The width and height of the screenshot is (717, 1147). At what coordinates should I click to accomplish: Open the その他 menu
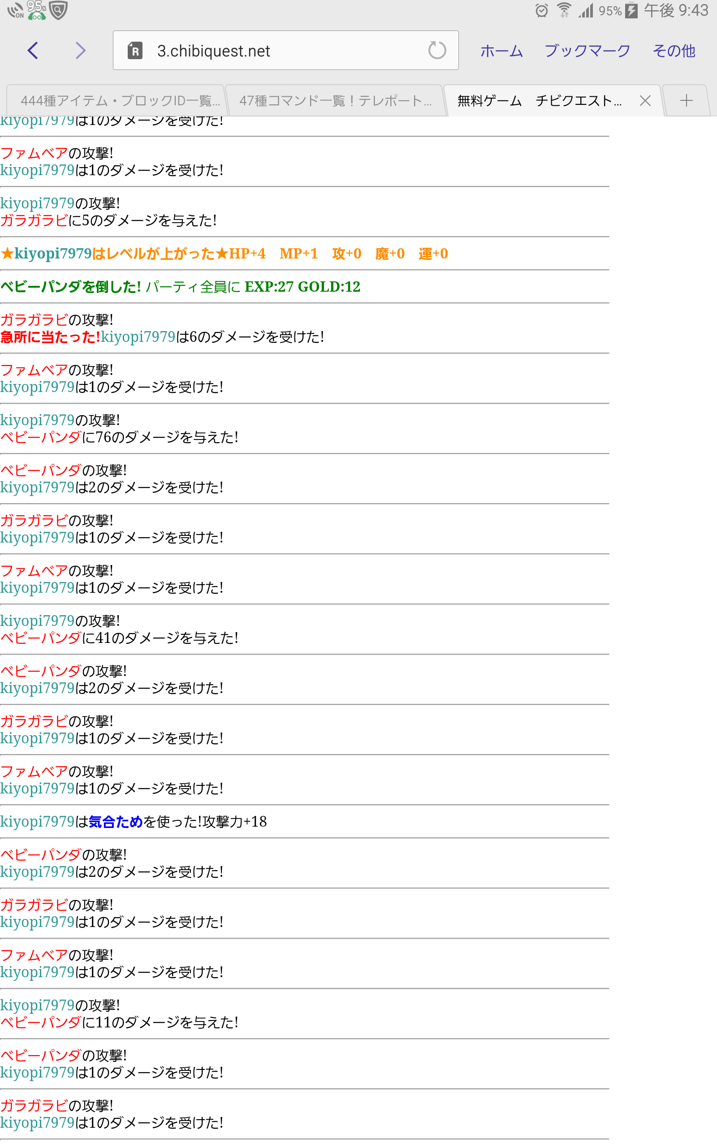tap(674, 51)
